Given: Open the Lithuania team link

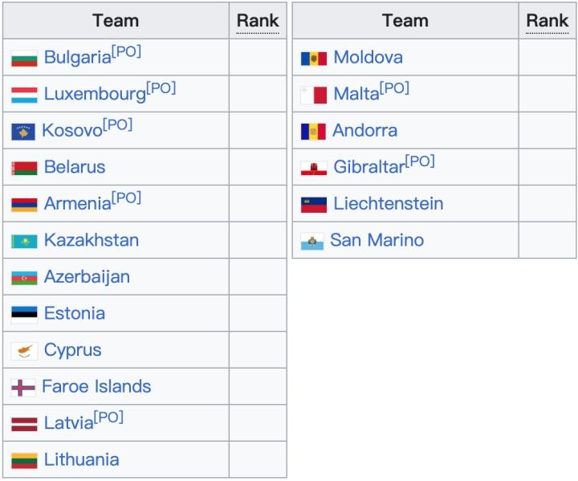Looking at the screenshot, I should tap(81, 460).
